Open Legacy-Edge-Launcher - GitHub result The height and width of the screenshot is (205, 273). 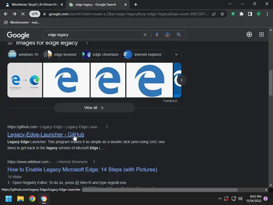coord(46,135)
